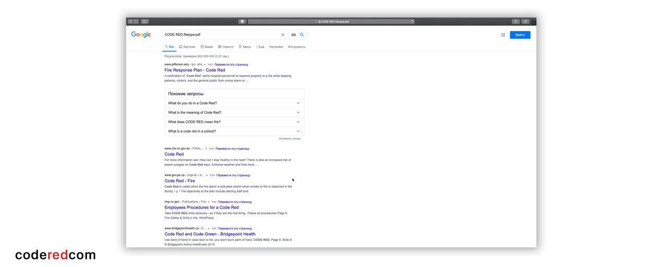Open Настройки search settings
The width and height of the screenshot is (669, 267).
coord(276,47)
